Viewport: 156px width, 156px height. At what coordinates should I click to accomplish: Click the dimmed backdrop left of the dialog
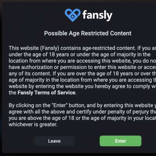[x=1, y=78]
